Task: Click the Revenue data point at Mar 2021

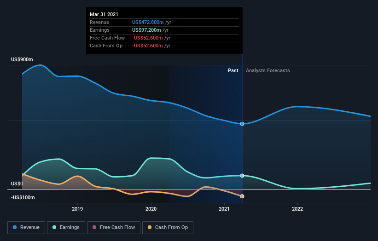Action: click(242, 124)
